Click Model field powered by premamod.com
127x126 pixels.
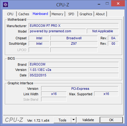pos(57,31)
